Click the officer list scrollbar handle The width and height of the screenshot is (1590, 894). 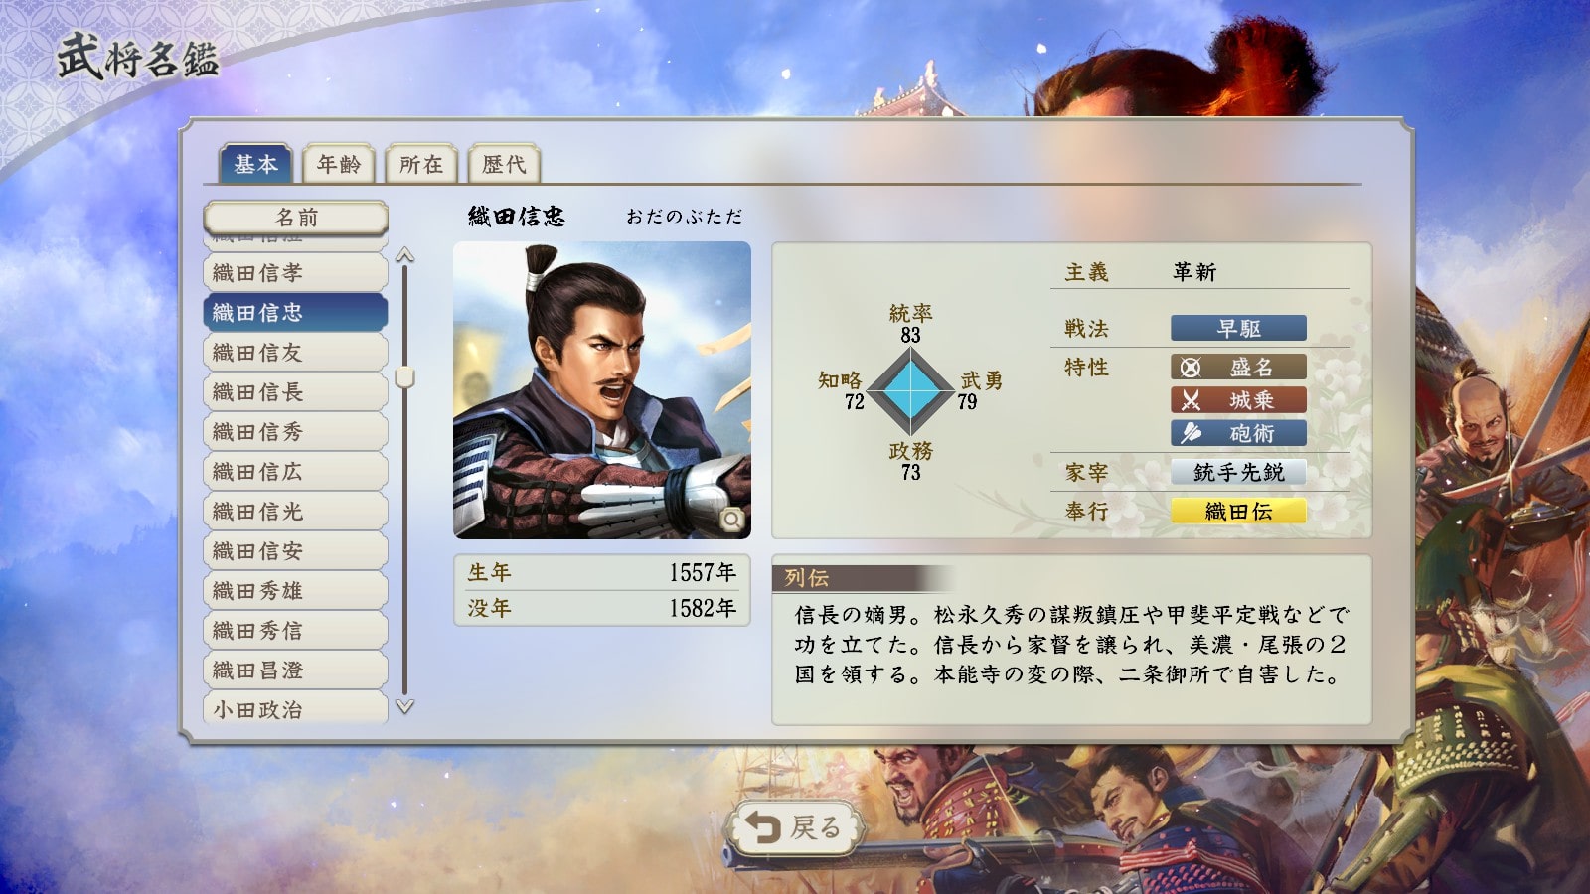[404, 377]
